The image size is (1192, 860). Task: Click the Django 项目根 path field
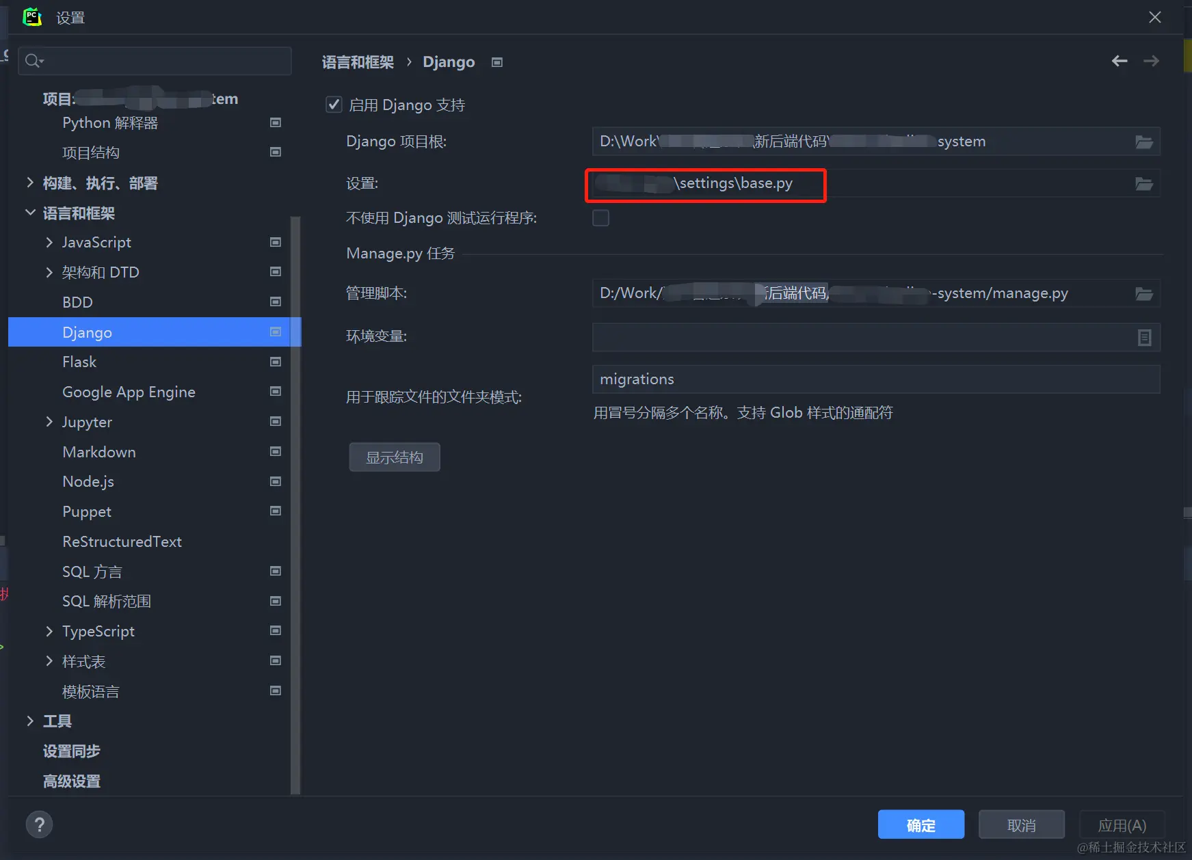click(876, 142)
